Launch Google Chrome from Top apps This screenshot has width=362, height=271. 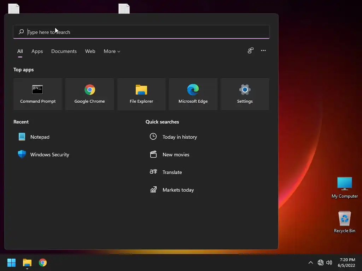point(89,94)
